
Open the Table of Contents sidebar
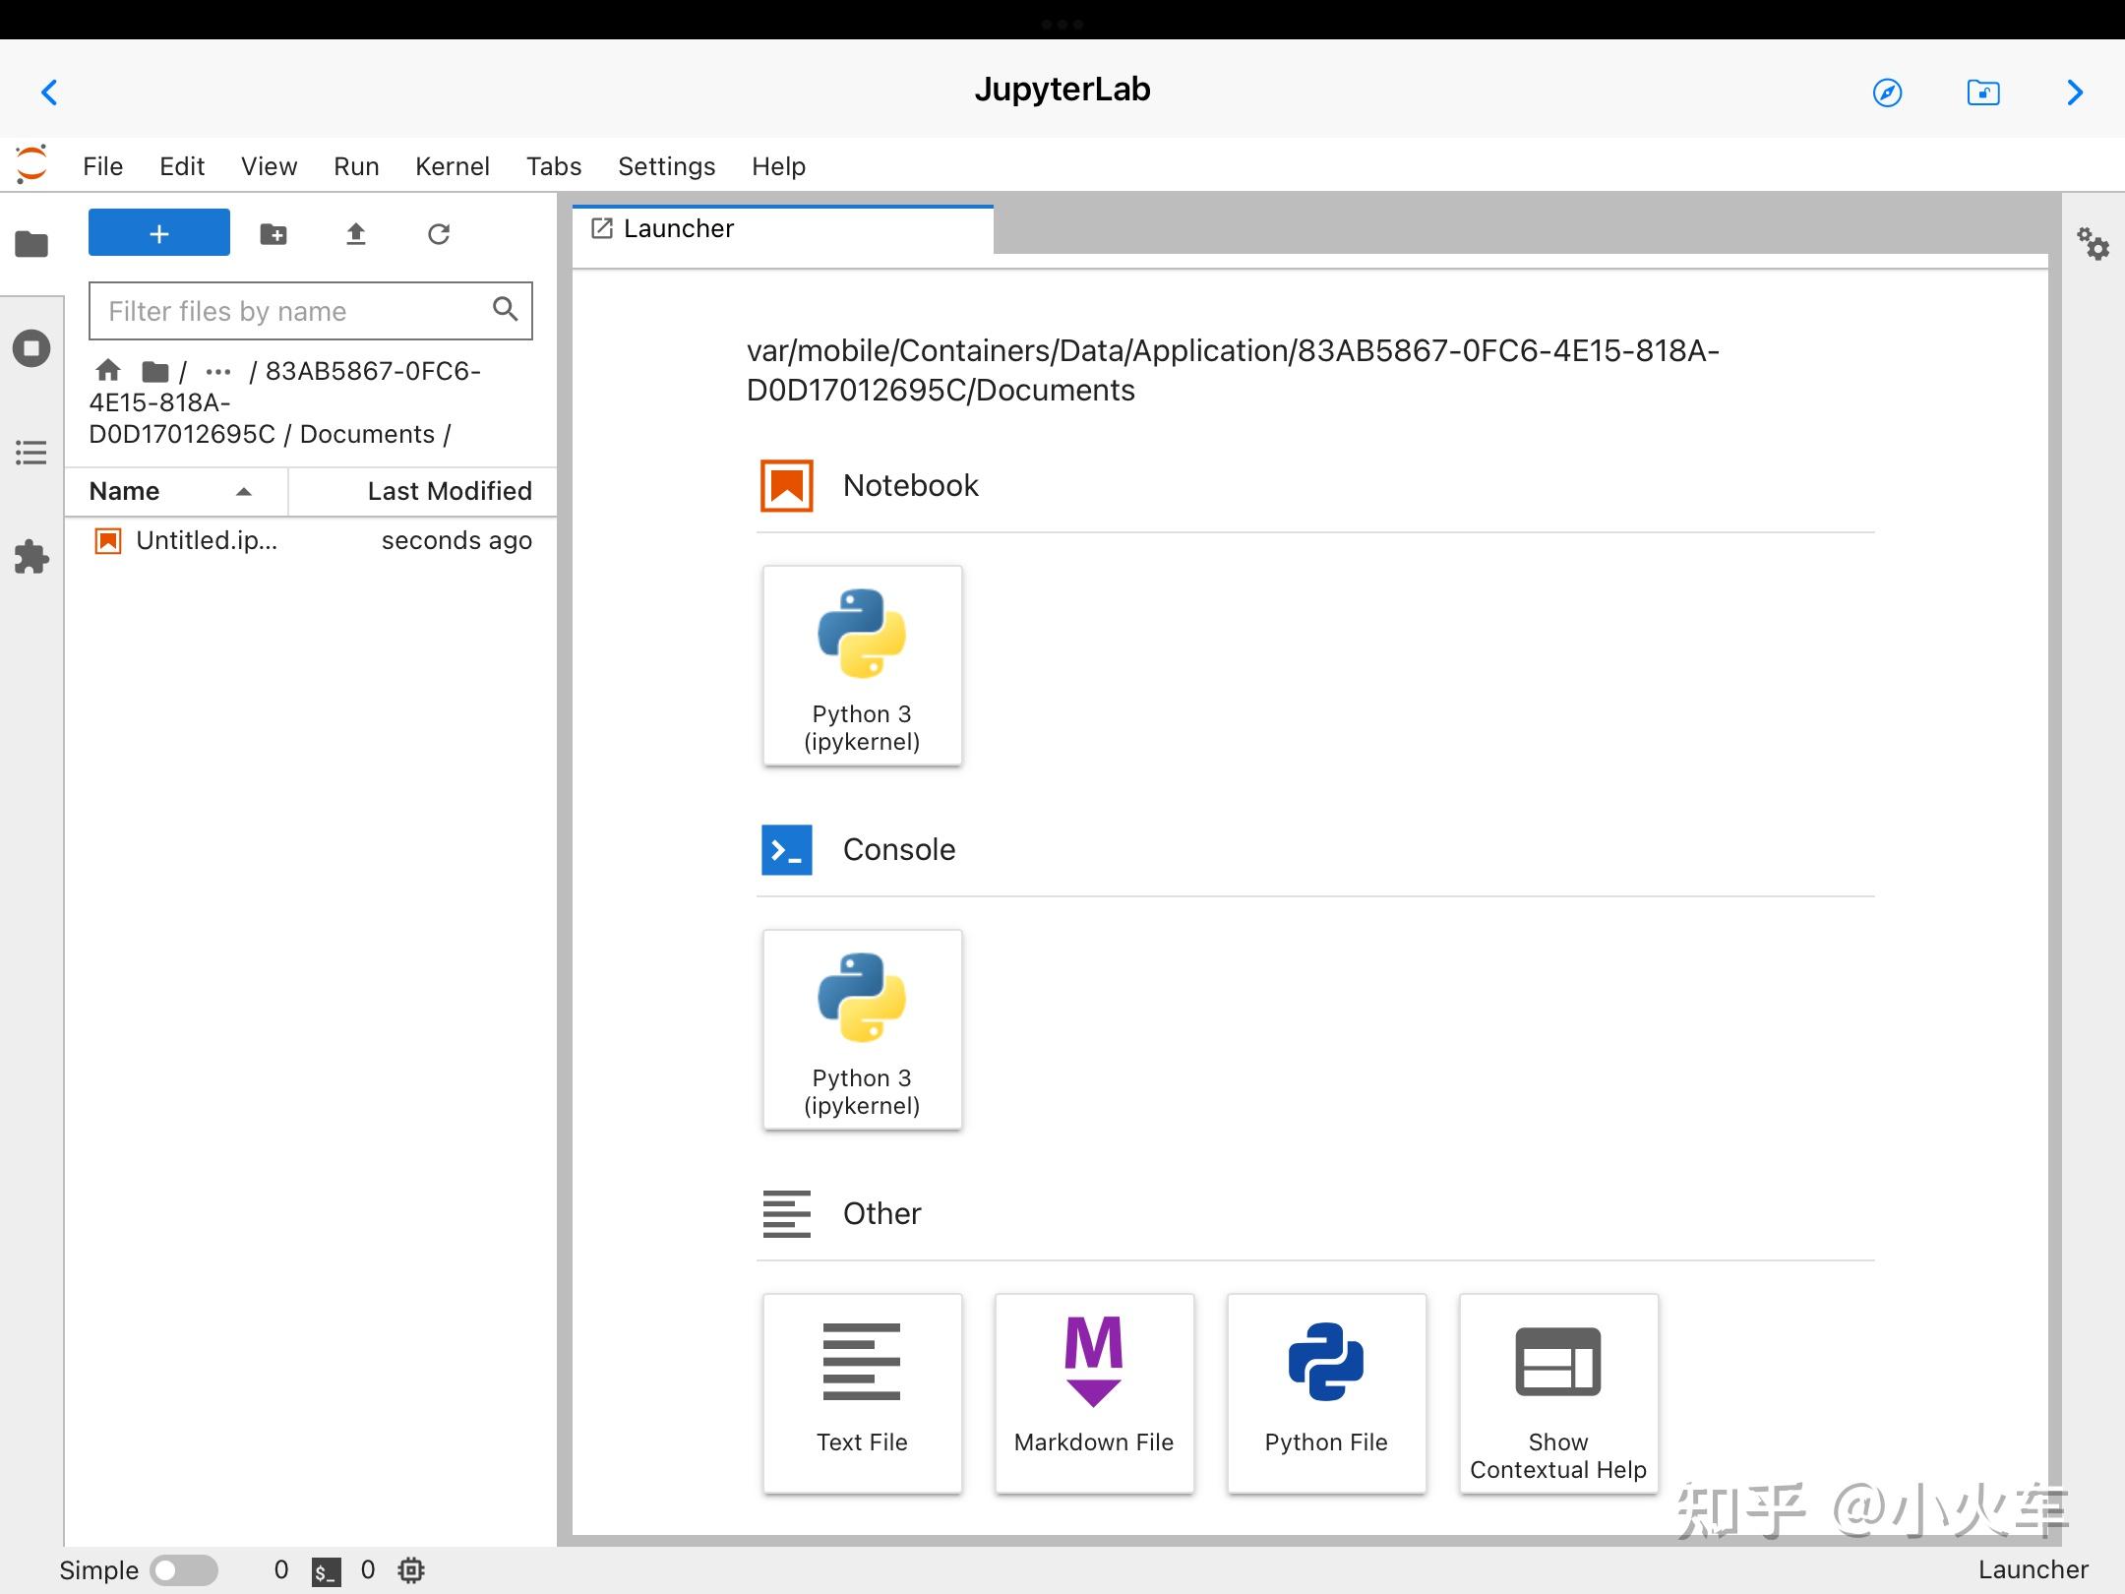pos(31,453)
